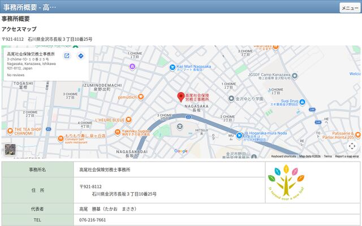
Task: Click JGSDF Camp Kanazawa marker icon
Action: point(295,76)
